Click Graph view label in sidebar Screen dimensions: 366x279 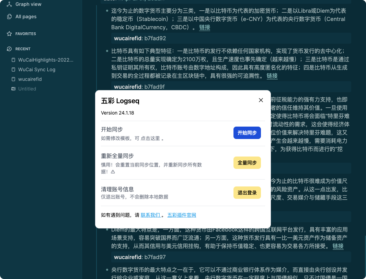click(28, 4)
